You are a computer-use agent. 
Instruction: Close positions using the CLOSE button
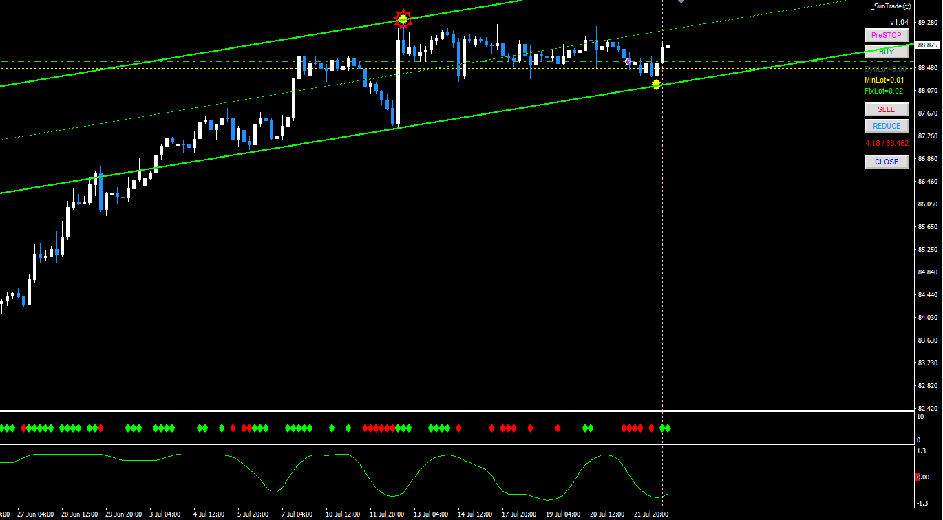pos(887,162)
